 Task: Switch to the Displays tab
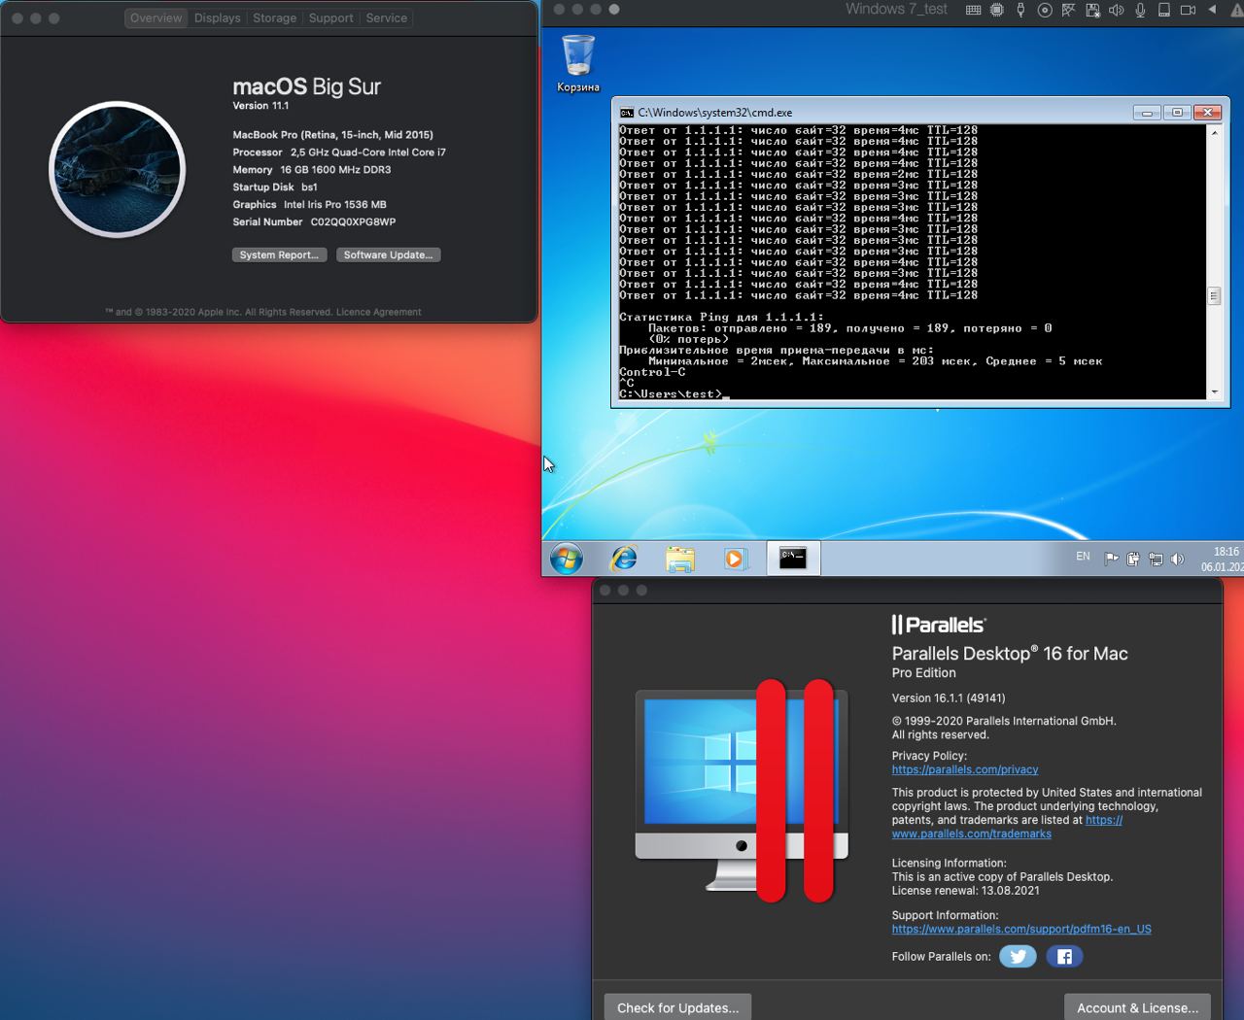(x=217, y=18)
